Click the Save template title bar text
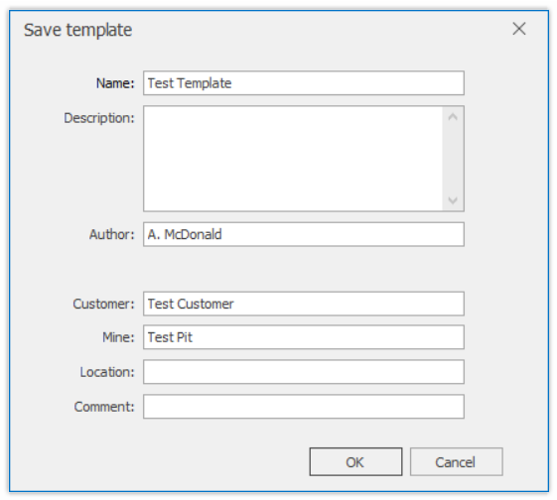The image size is (557, 500). coord(77,30)
